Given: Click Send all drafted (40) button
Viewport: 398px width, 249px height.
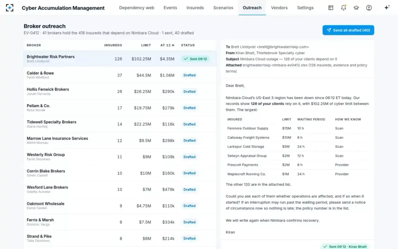Looking at the screenshot, I should 348,30.
